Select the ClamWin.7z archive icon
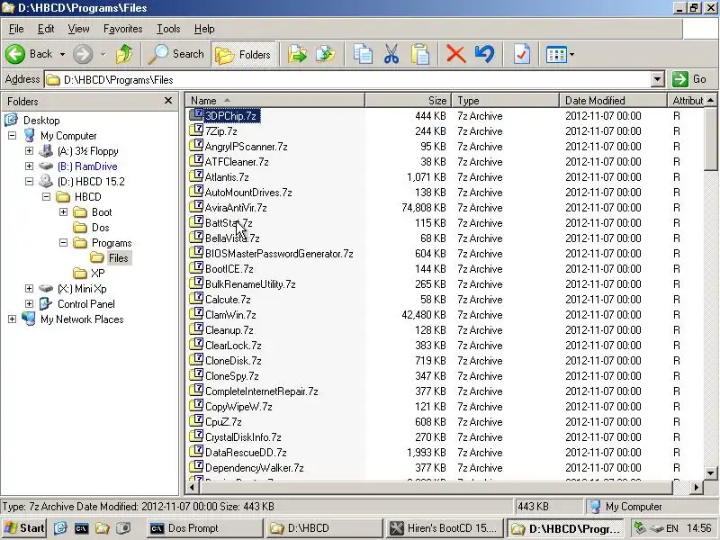The height and width of the screenshot is (540, 720). click(x=196, y=314)
